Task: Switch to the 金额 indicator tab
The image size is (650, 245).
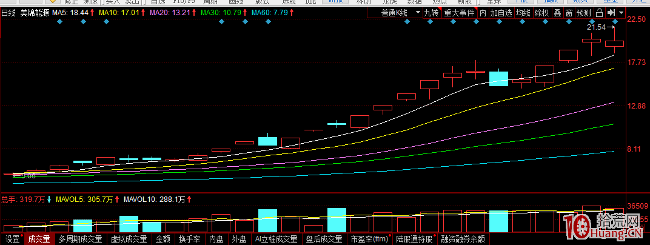Action: point(162,240)
